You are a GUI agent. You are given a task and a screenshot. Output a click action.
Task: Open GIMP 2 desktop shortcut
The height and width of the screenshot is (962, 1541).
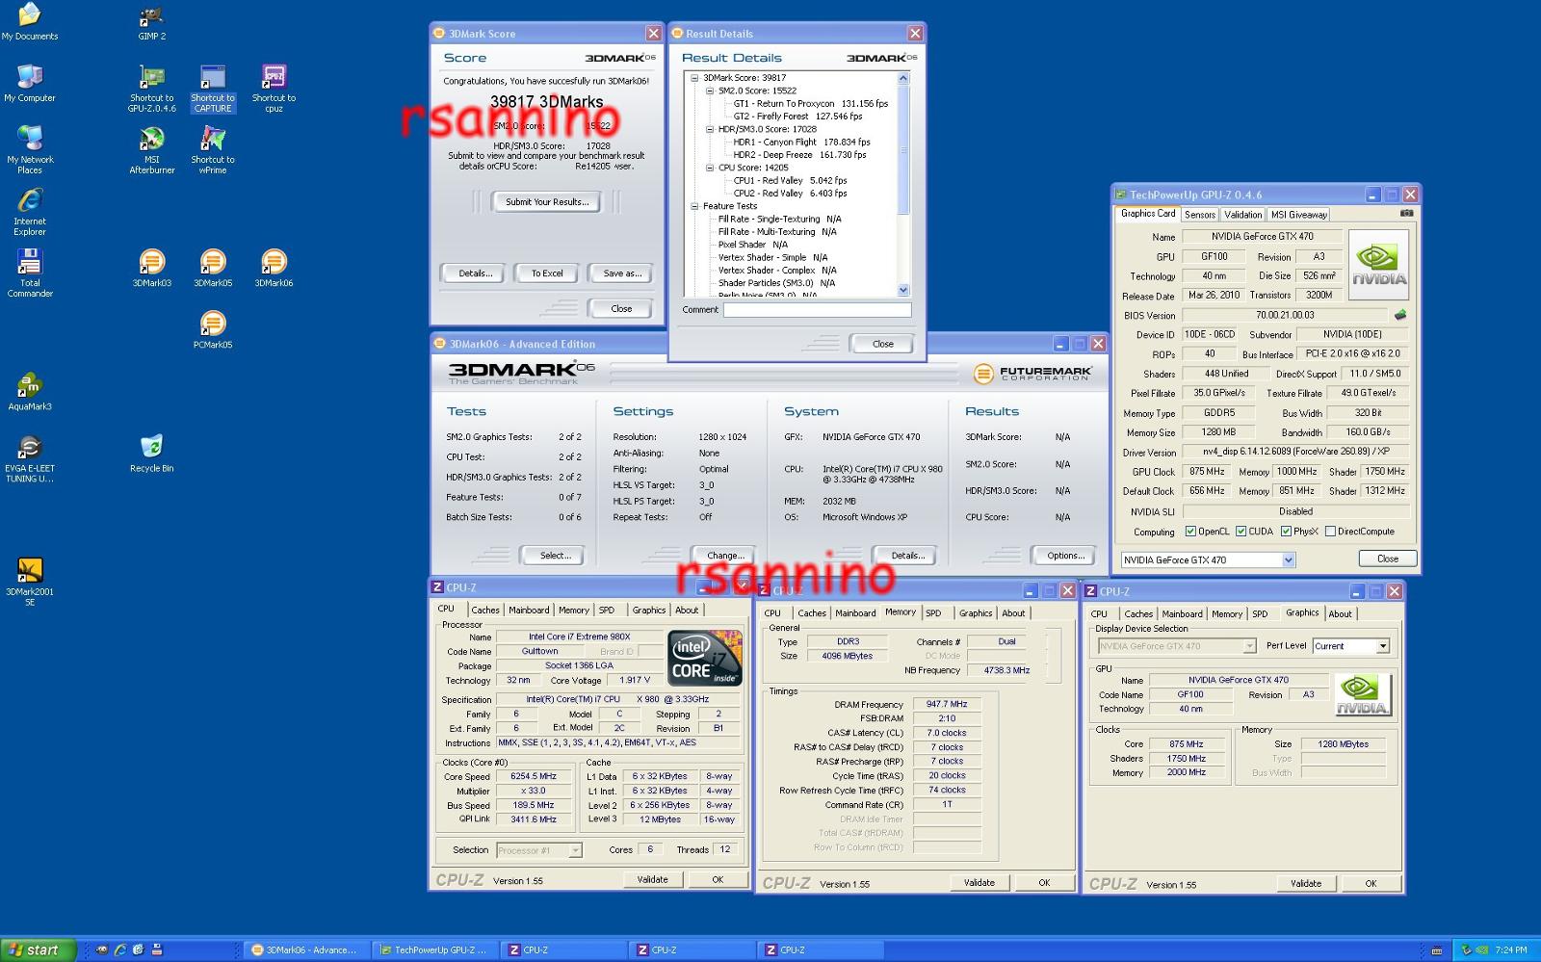[x=151, y=22]
